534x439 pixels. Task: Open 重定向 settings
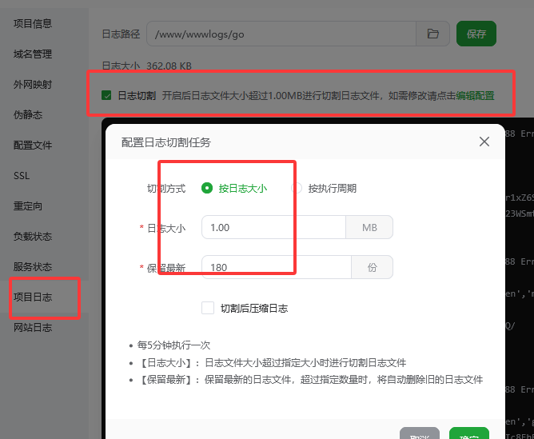point(28,206)
